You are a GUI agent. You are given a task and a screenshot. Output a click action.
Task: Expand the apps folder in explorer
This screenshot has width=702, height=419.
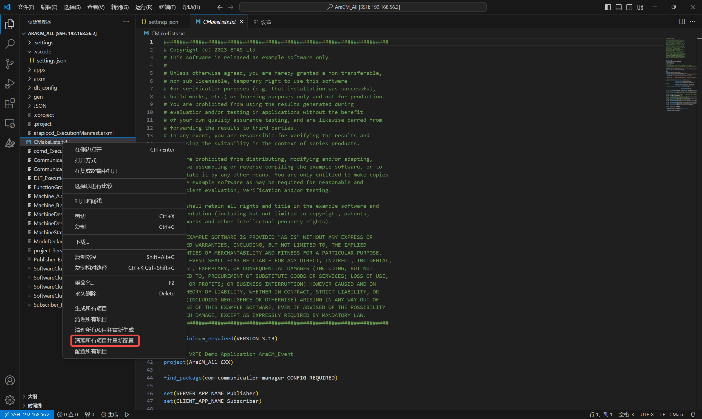tap(39, 70)
